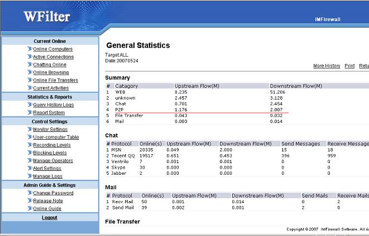369x236 pixels.
Task: View Online File Transfers
Action: pos(55,80)
